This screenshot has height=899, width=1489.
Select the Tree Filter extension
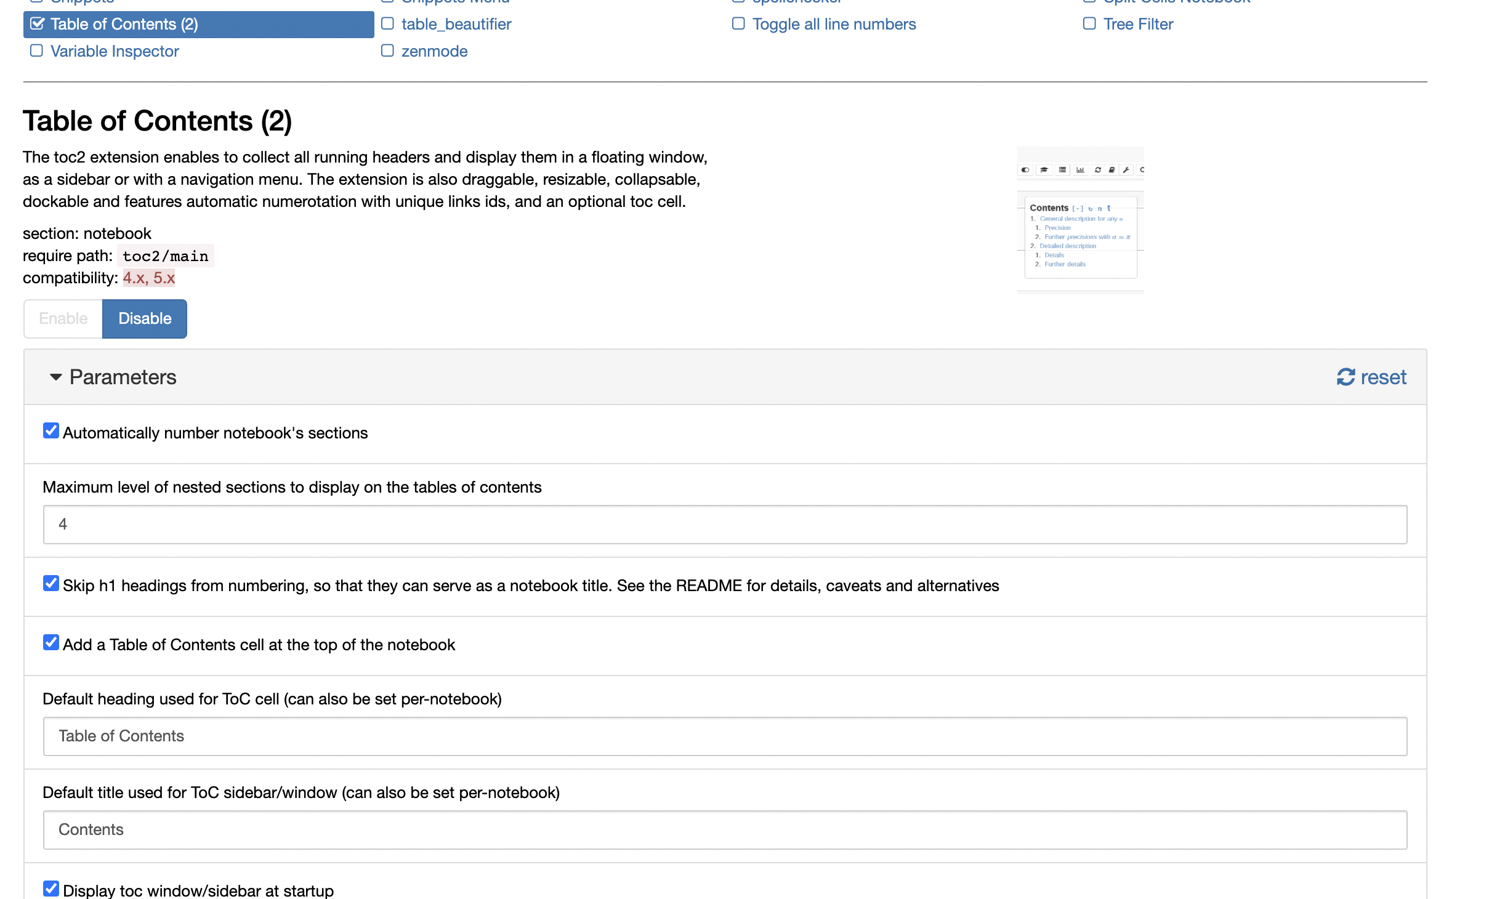pyautogui.click(x=1138, y=24)
